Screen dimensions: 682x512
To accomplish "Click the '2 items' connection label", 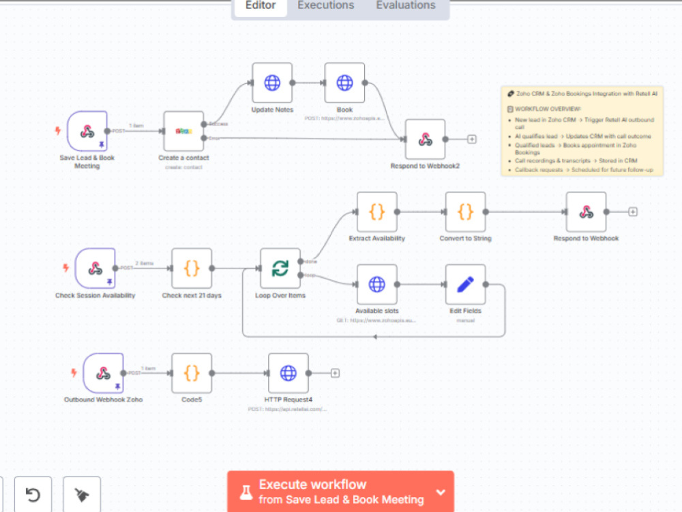I will click(145, 263).
